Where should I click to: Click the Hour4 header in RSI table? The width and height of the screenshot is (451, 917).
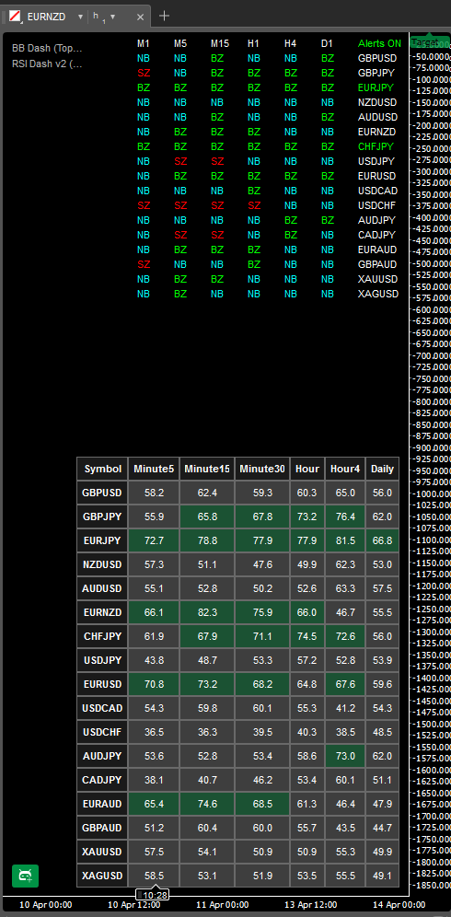pyautogui.click(x=345, y=469)
